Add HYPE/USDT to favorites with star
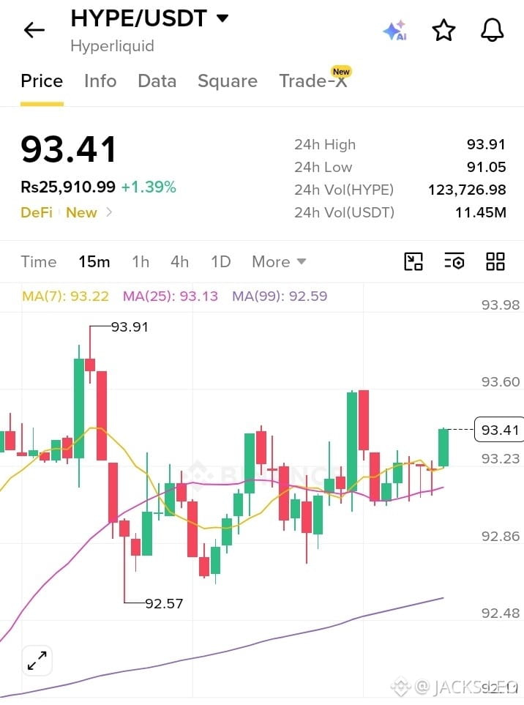Screen dimensions: 524x705 click(x=443, y=30)
